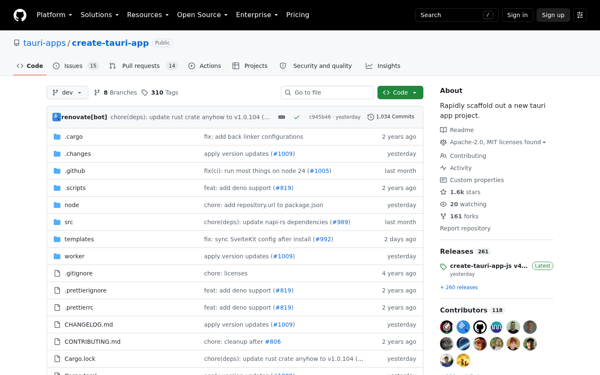Click the tag icon next to 310 Tags
Screen dimensions: 600x375
click(x=145, y=92)
